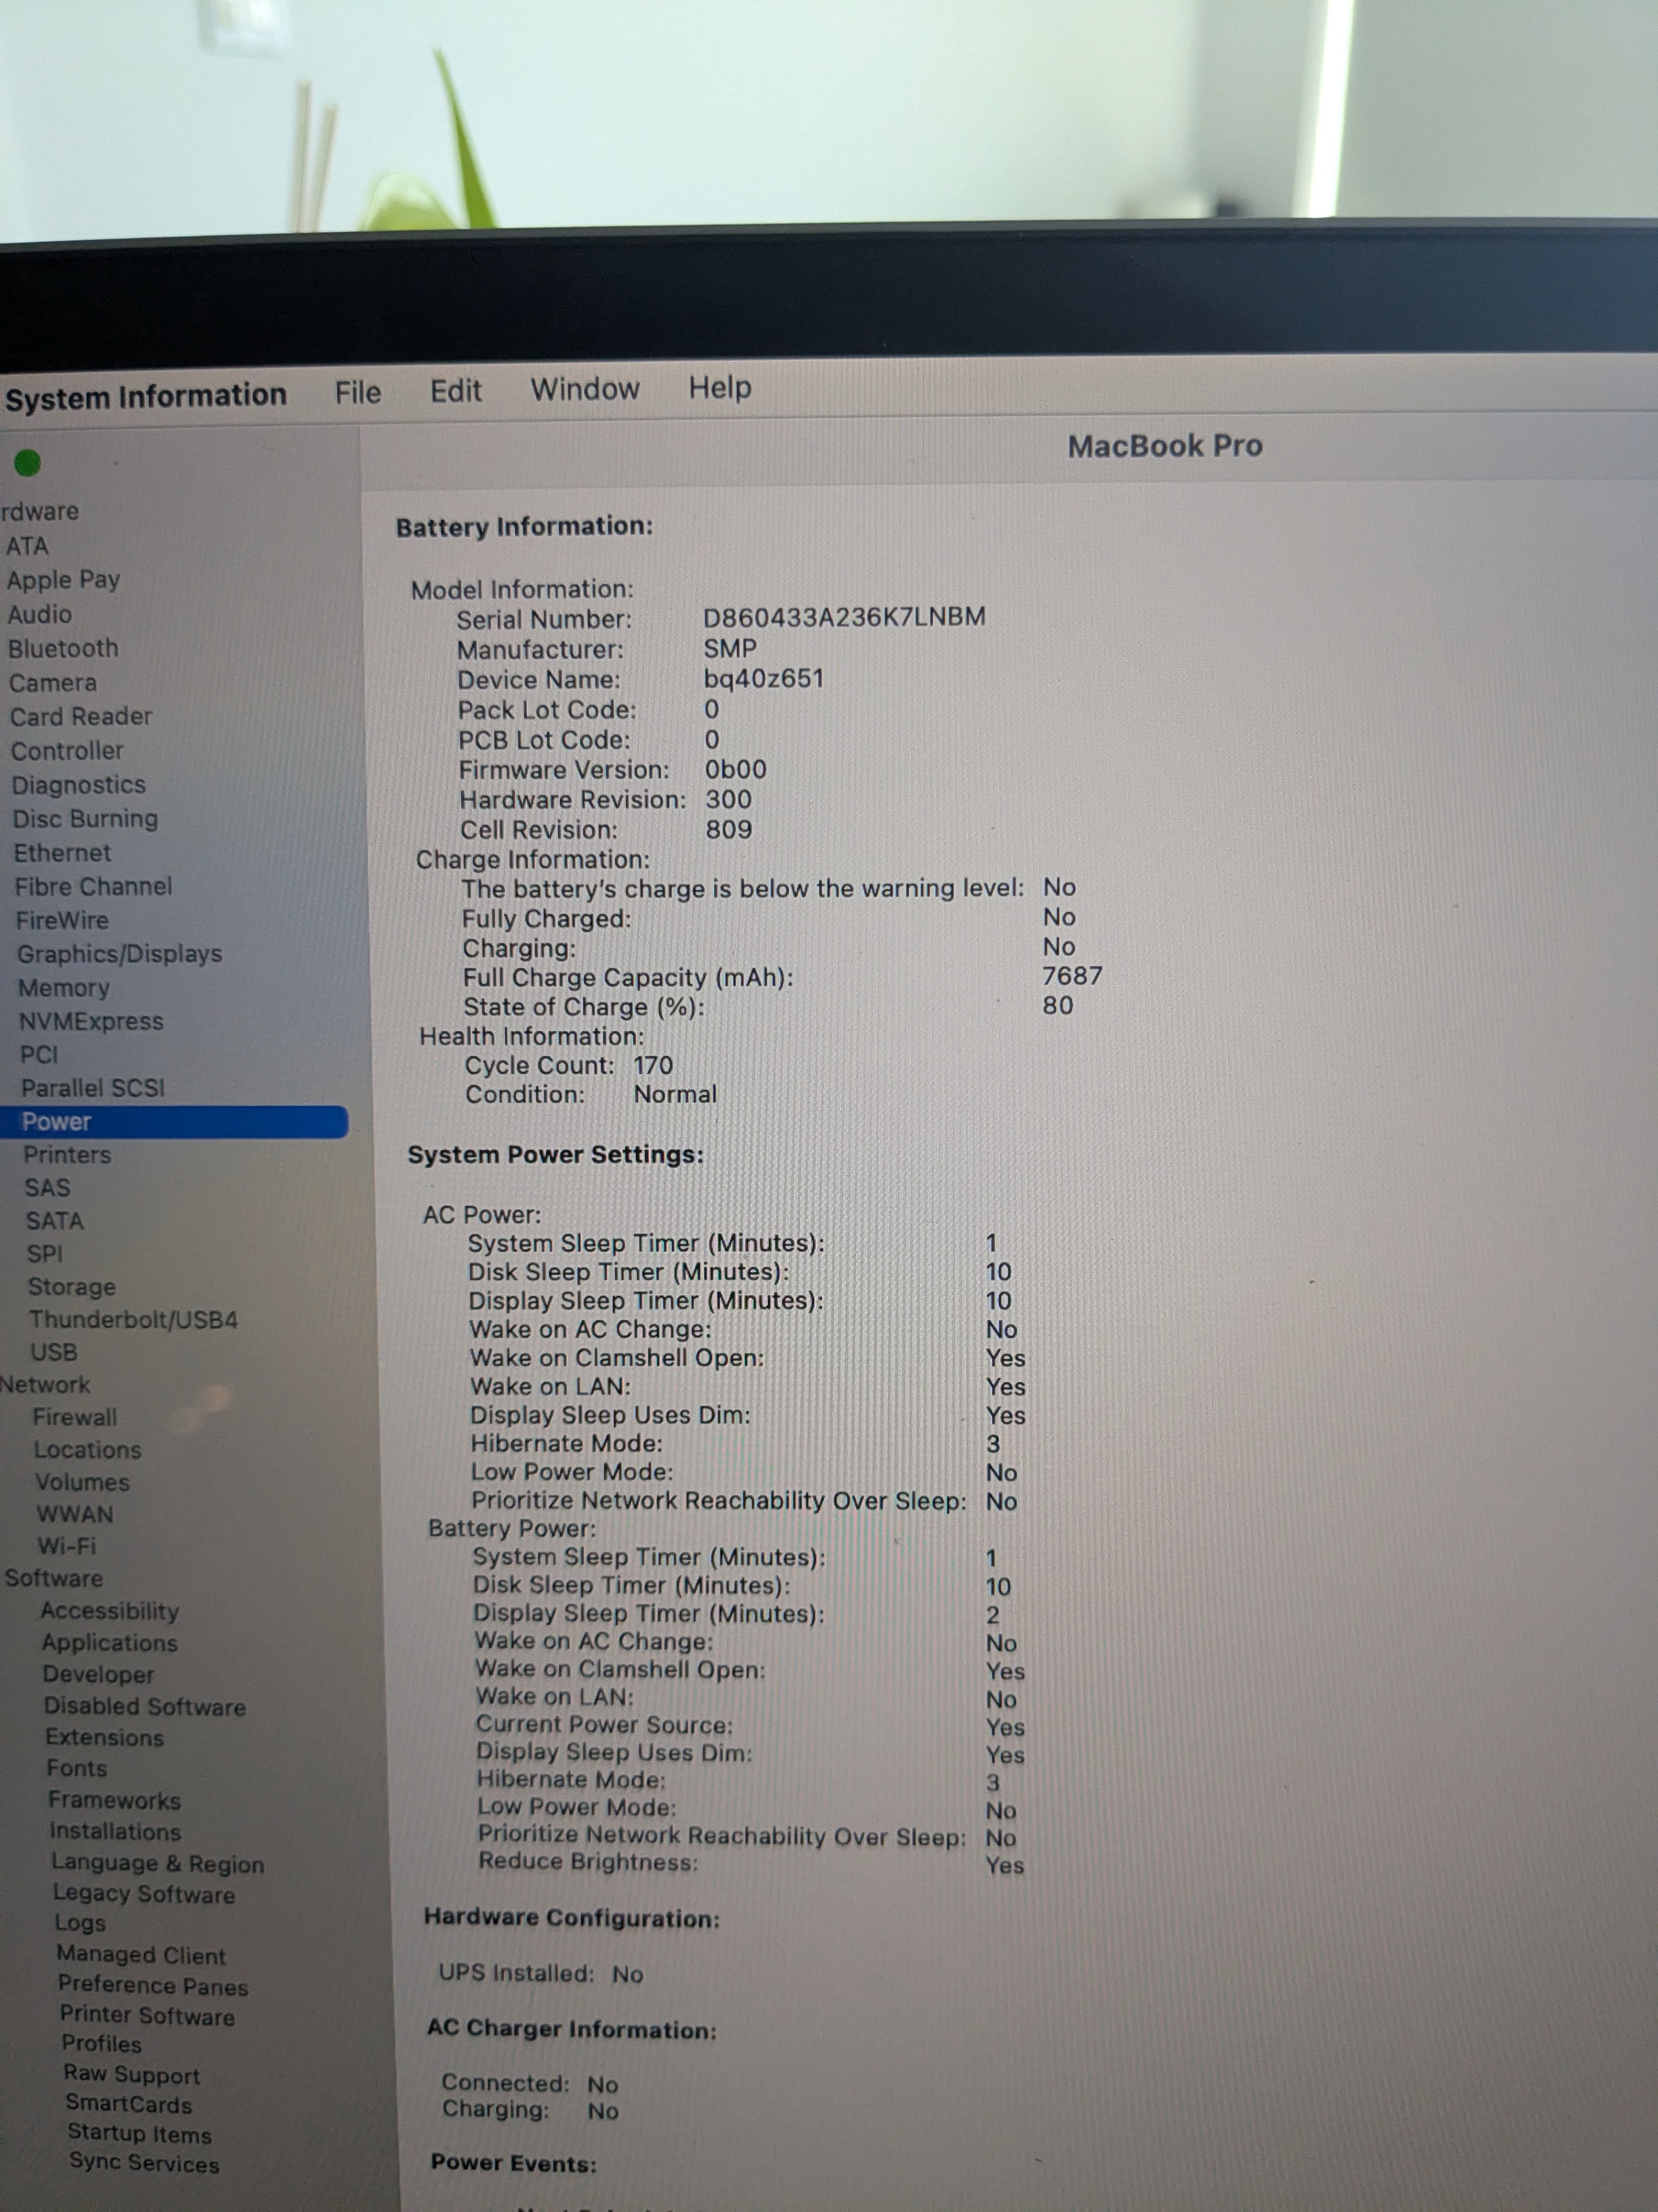
Task: Select Ethernet in the sidebar
Action: click(x=62, y=853)
